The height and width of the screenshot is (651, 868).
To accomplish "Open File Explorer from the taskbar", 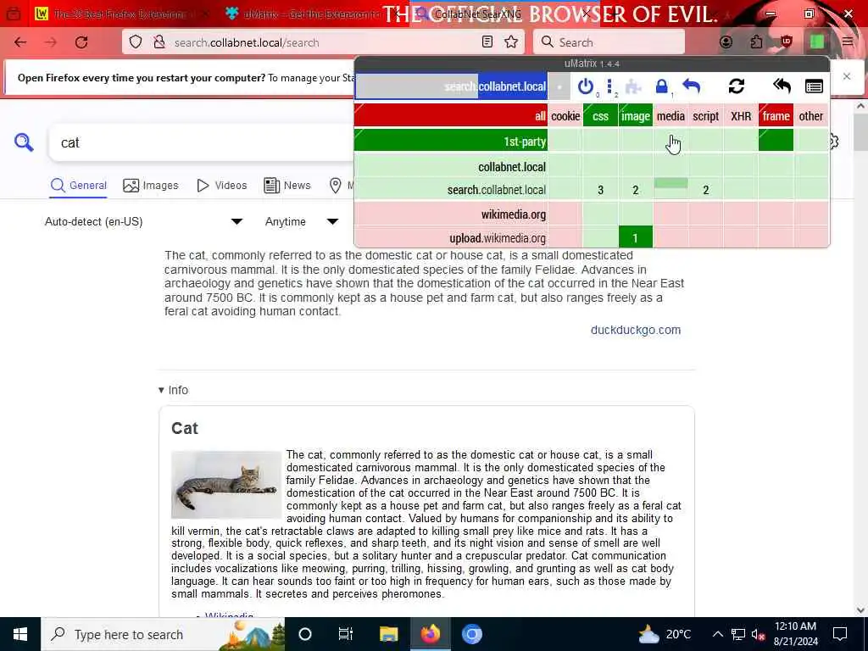I will point(388,634).
